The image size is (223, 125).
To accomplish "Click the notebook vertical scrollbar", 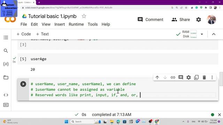I will tap(221, 79).
